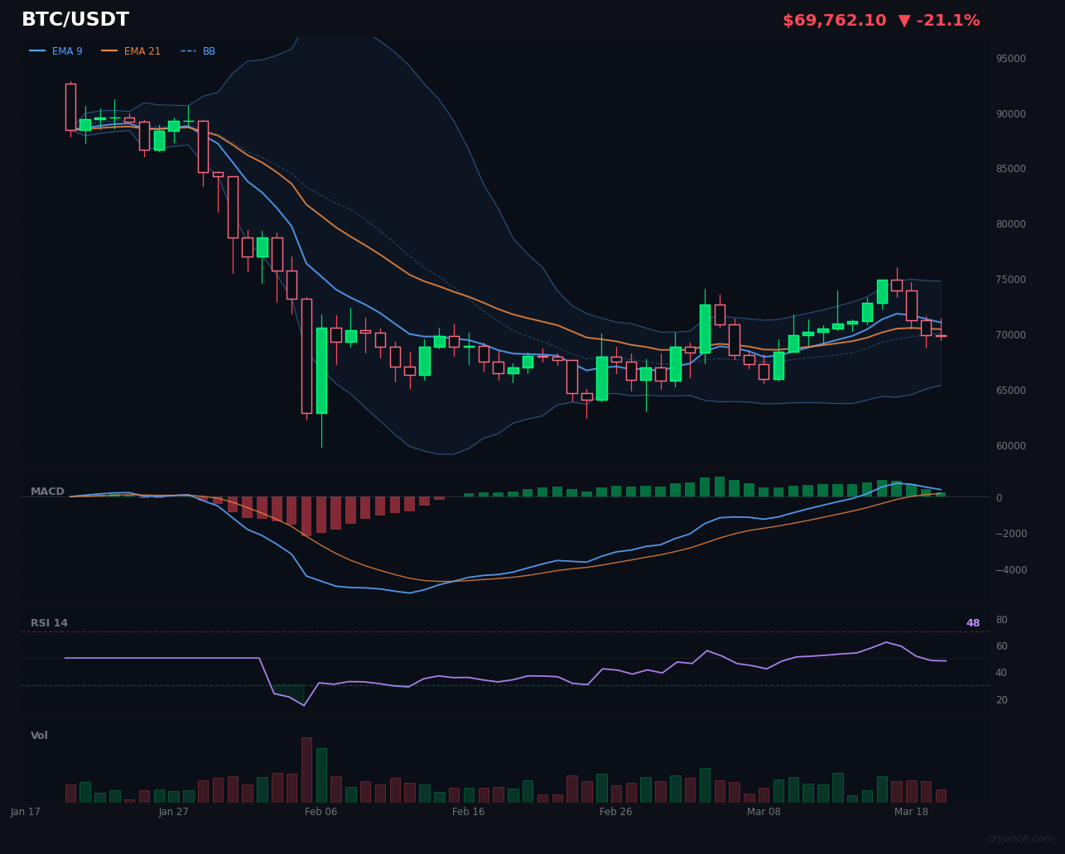Select the RSI 14 panel title
Screen dimensions: 1065x854
click(x=49, y=622)
